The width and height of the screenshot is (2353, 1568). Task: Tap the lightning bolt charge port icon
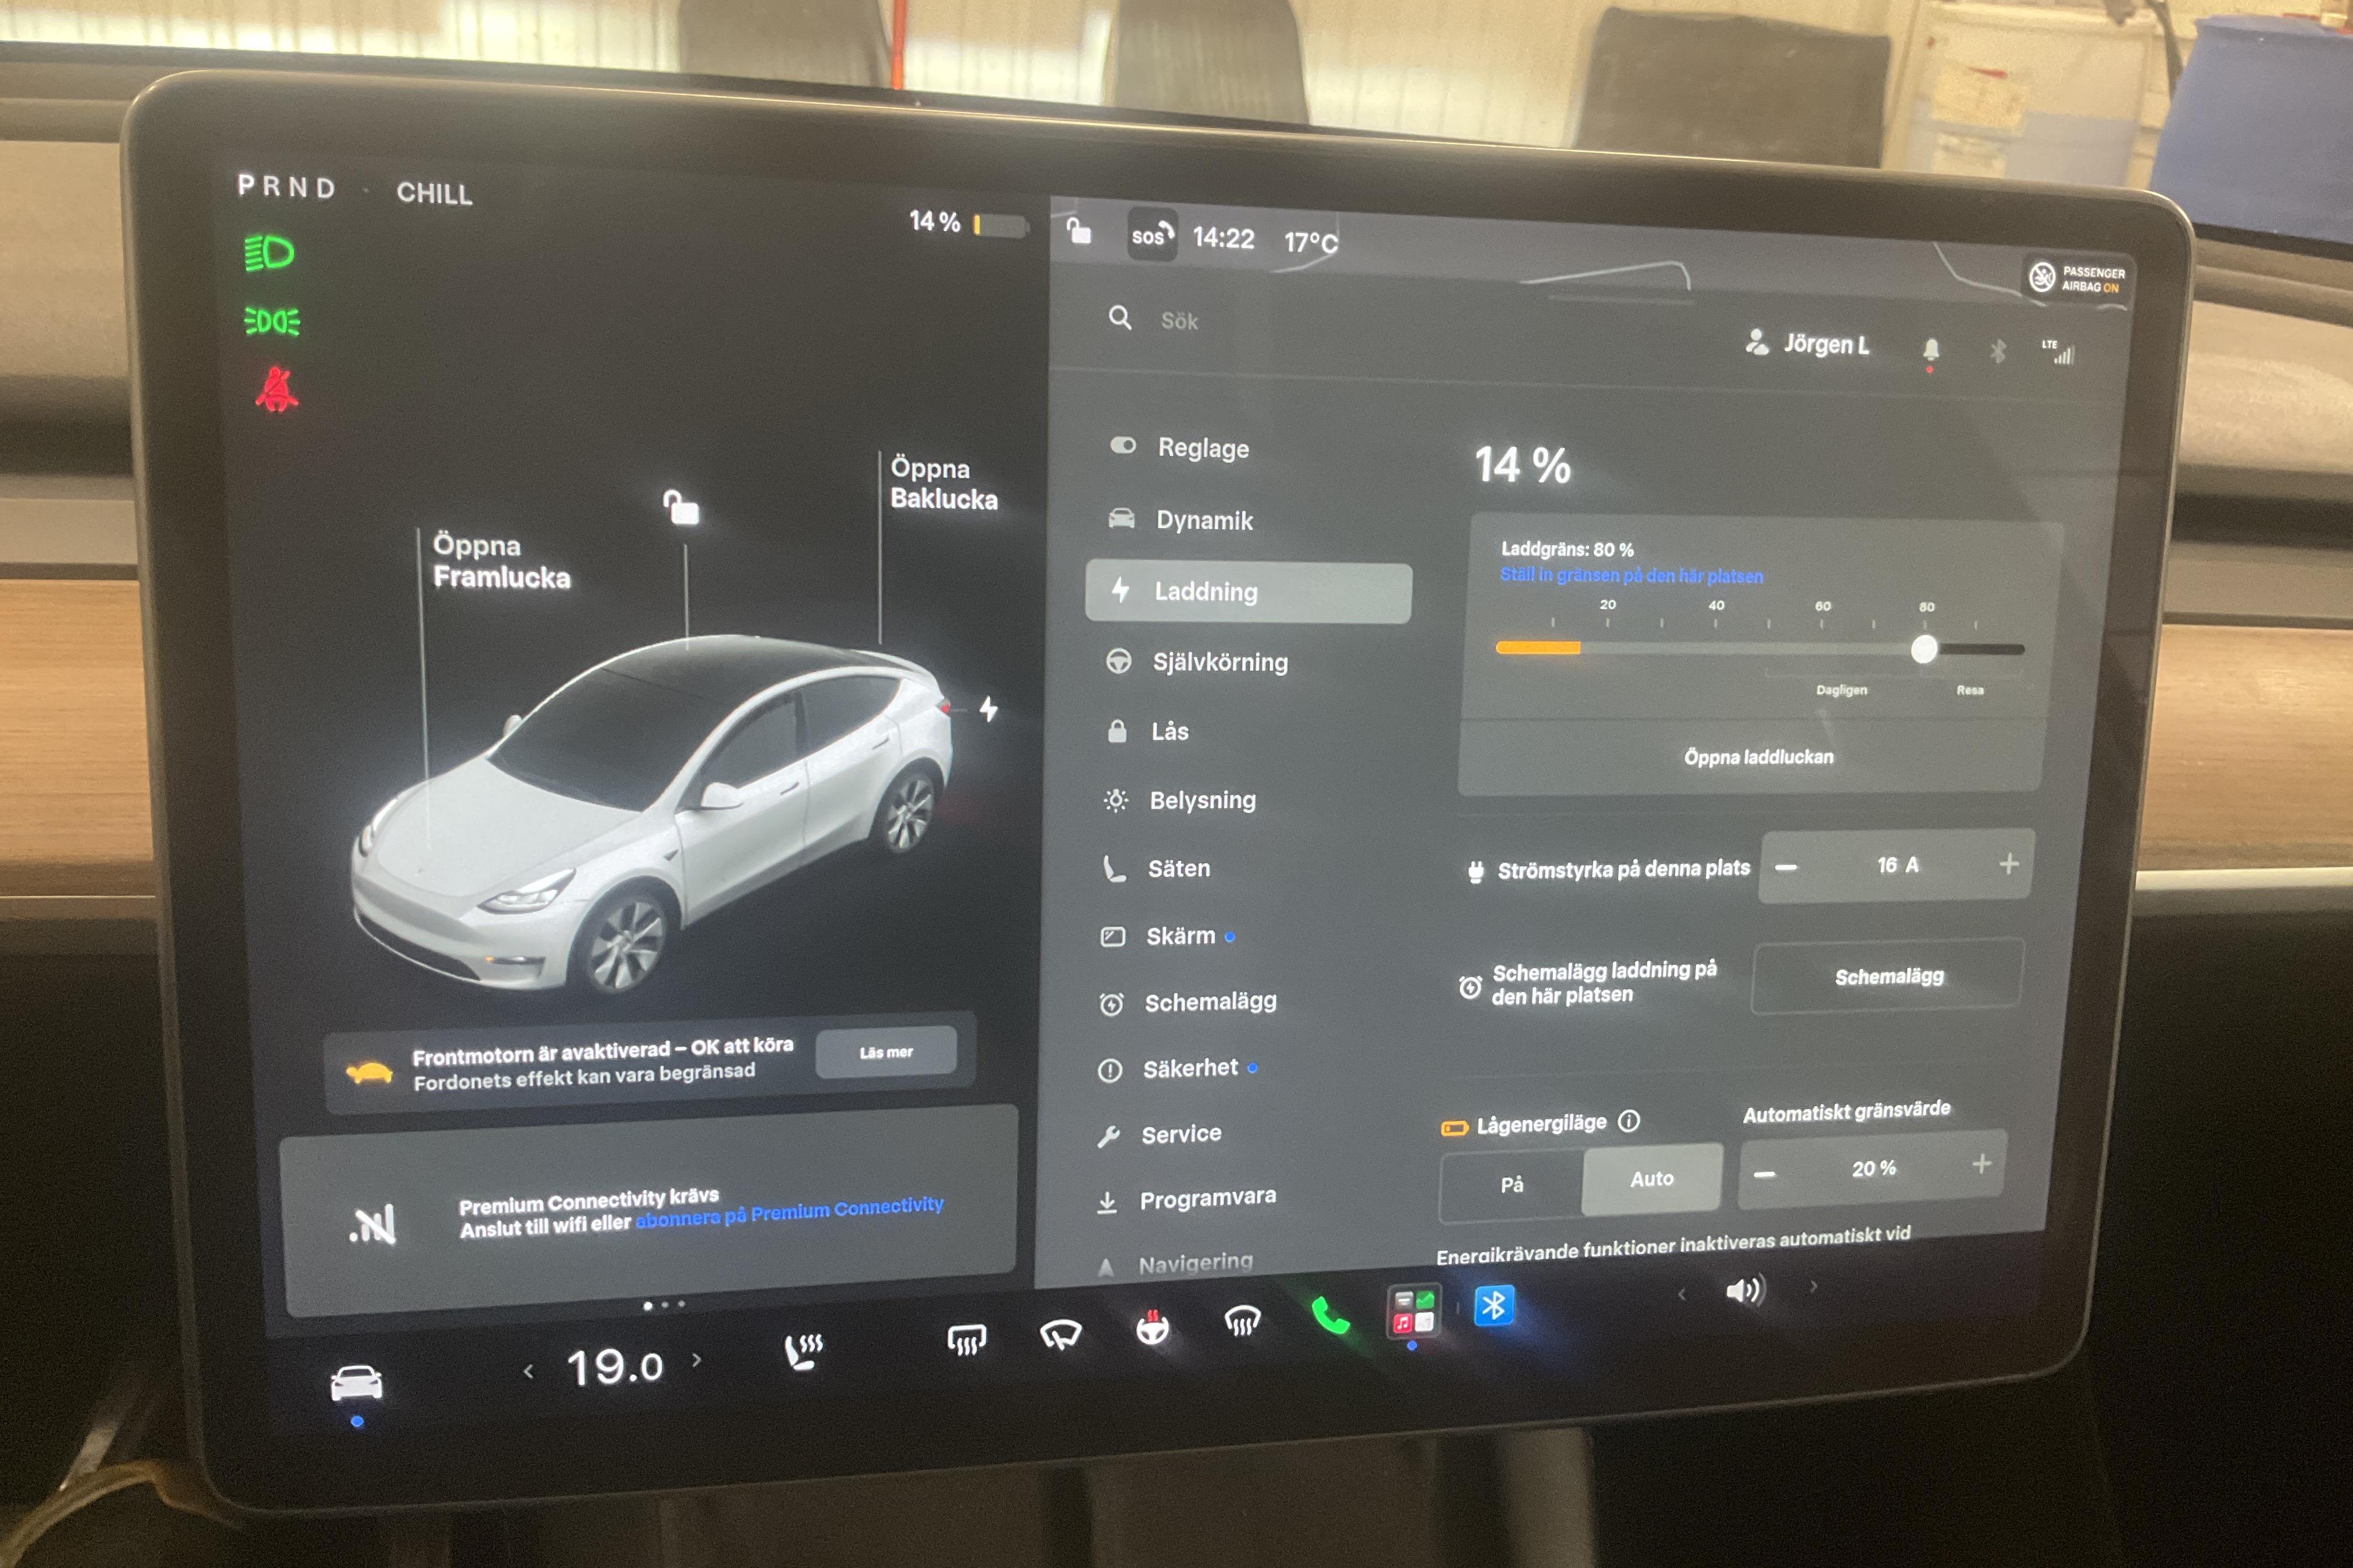pyautogui.click(x=989, y=709)
